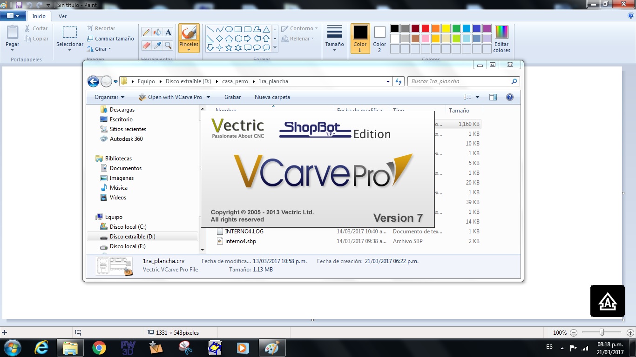
Task: Click the Recortar (crop) button
Action: [x=101, y=28]
